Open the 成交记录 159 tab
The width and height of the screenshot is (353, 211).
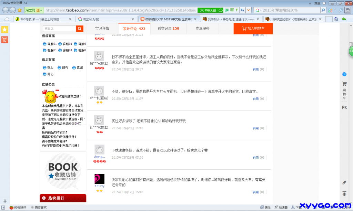[168, 29]
